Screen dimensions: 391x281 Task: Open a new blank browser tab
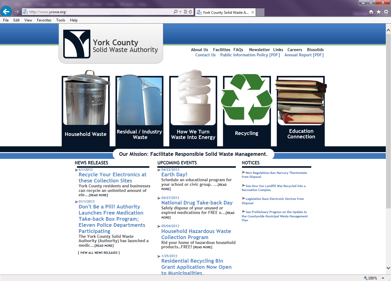[260, 12]
